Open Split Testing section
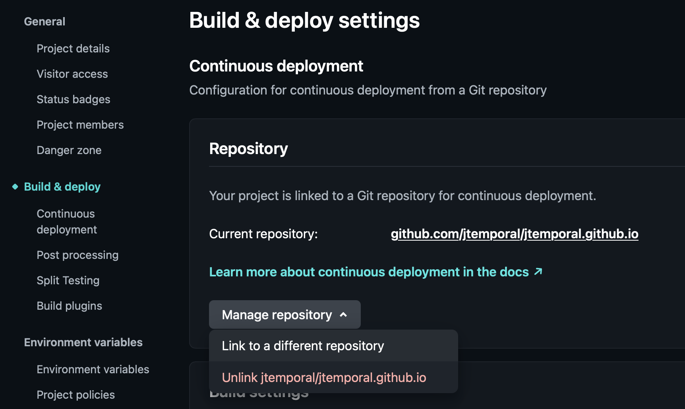 [68, 280]
